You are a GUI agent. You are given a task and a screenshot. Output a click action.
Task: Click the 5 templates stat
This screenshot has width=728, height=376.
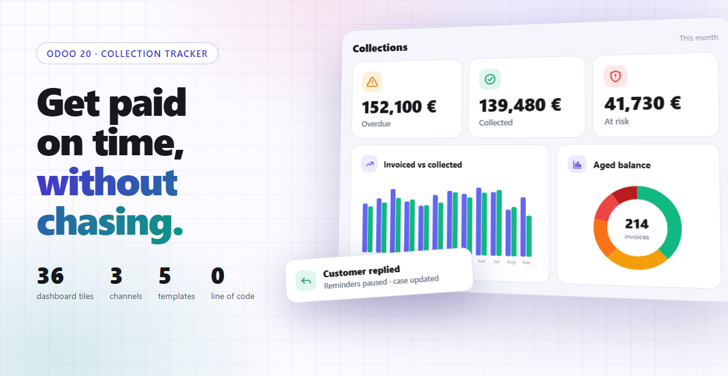click(177, 284)
